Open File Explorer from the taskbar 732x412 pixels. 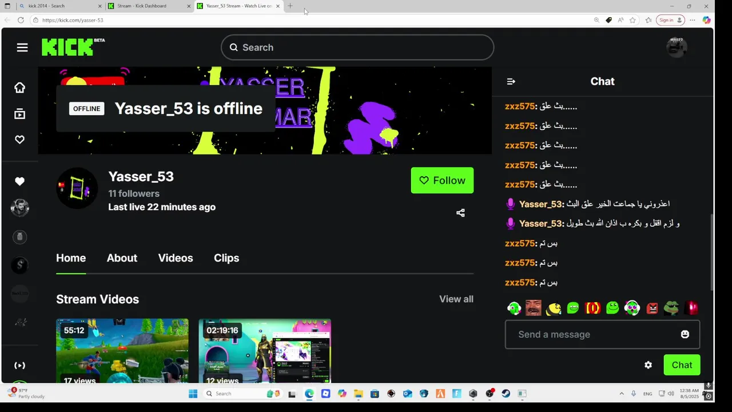click(x=358, y=394)
